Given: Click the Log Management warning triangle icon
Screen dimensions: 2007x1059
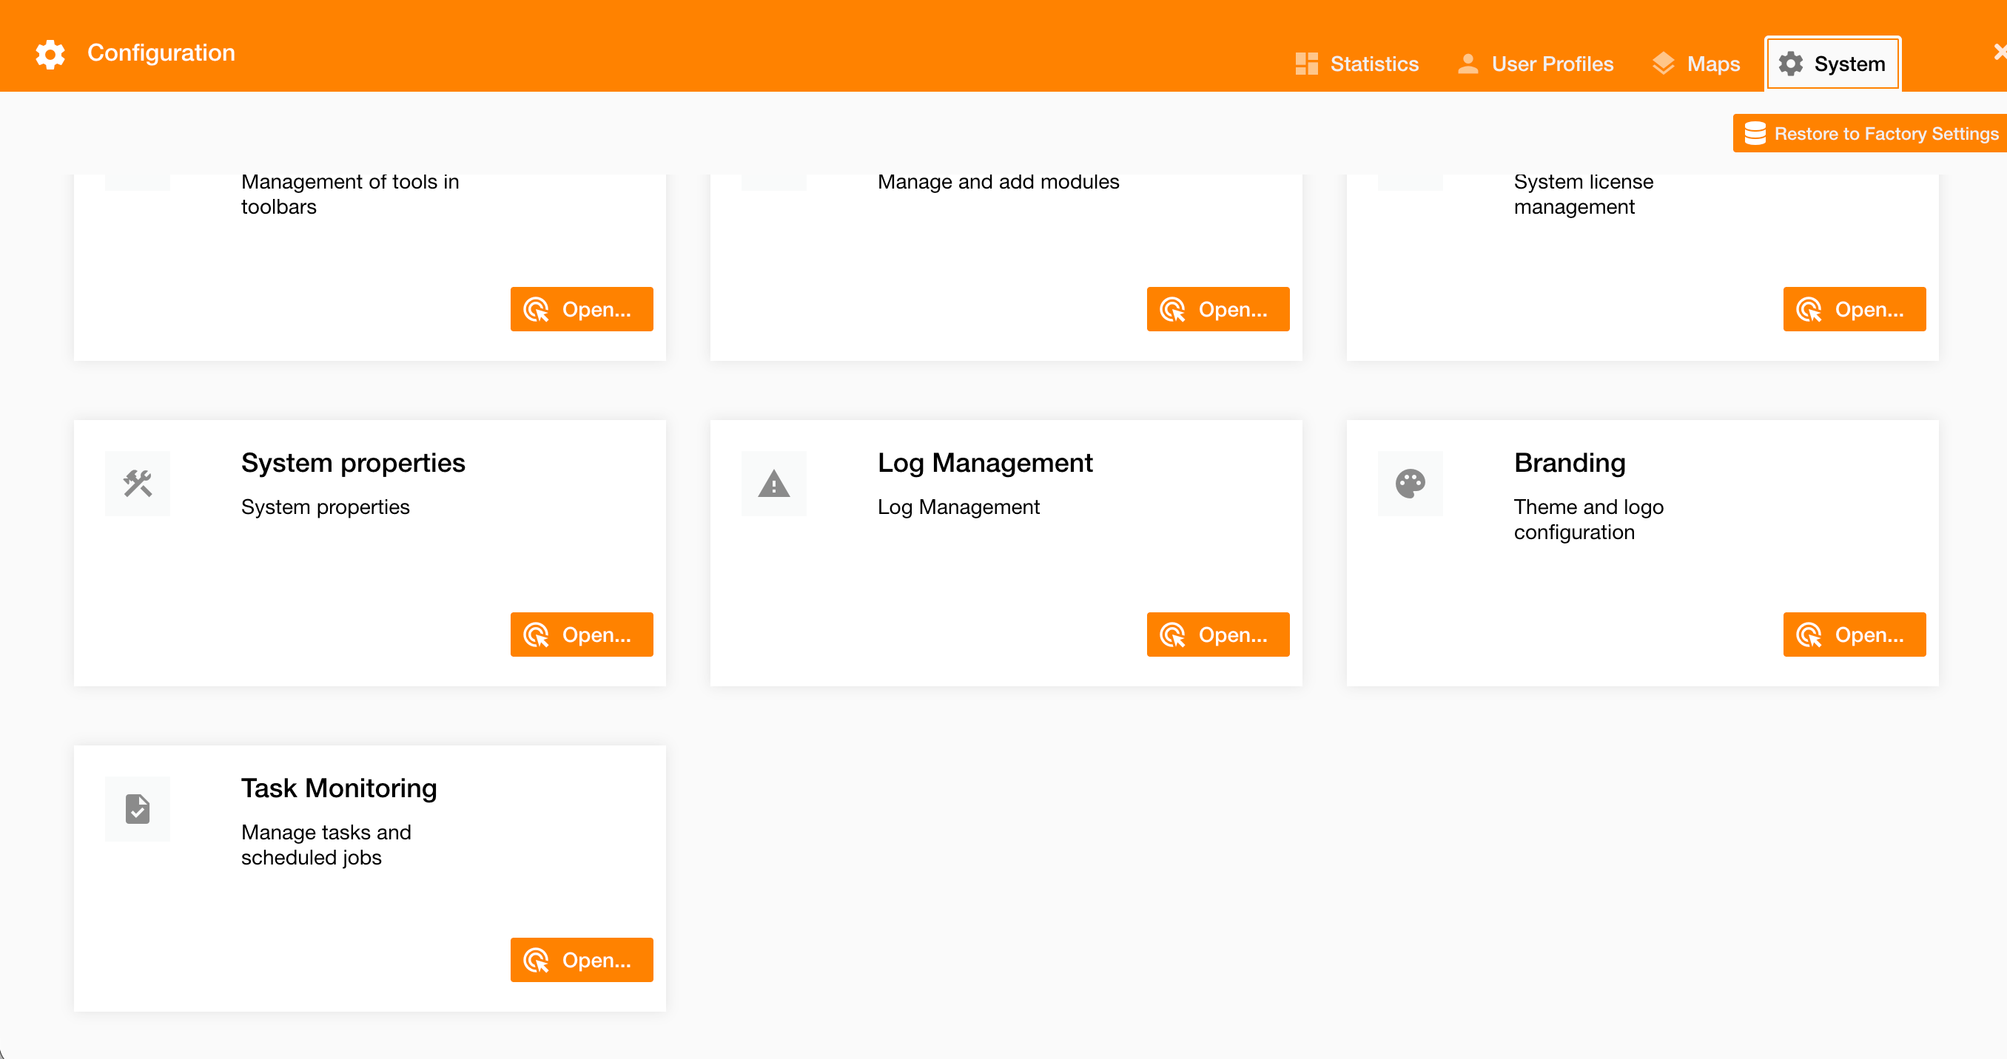Looking at the screenshot, I should (x=773, y=484).
